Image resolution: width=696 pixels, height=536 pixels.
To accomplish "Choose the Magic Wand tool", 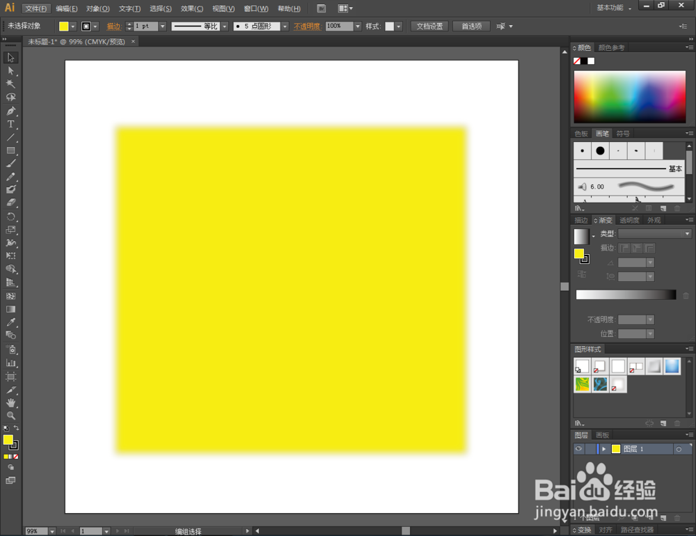I will (x=10, y=84).
